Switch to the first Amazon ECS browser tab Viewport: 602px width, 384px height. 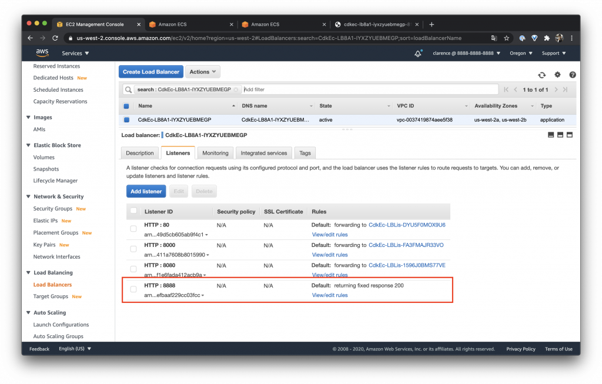(x=191, y=24)
